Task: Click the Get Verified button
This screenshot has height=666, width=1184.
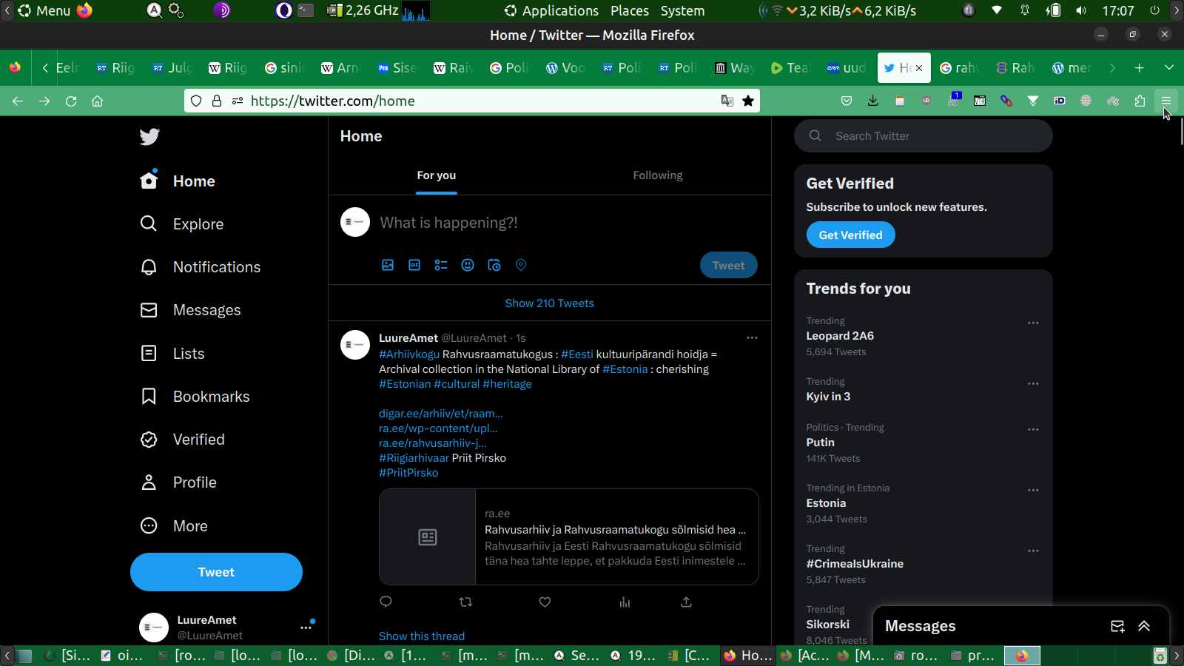Action: point(850,235)
